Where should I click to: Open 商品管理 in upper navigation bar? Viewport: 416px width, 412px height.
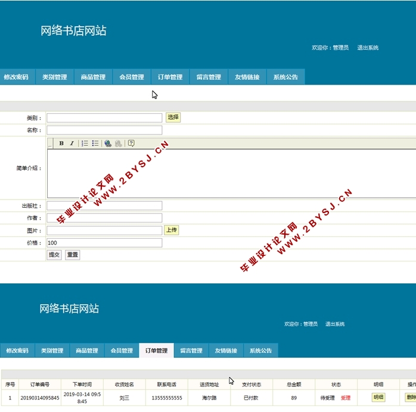pyautogui.click(x=93, y=77)
